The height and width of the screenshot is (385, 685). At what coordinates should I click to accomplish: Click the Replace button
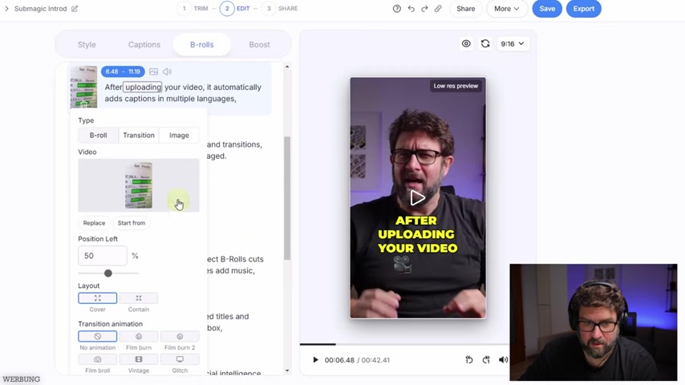[94, 223]
